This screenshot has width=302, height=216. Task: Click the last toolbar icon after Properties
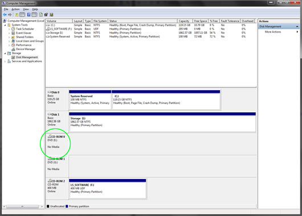click(51, 15)
